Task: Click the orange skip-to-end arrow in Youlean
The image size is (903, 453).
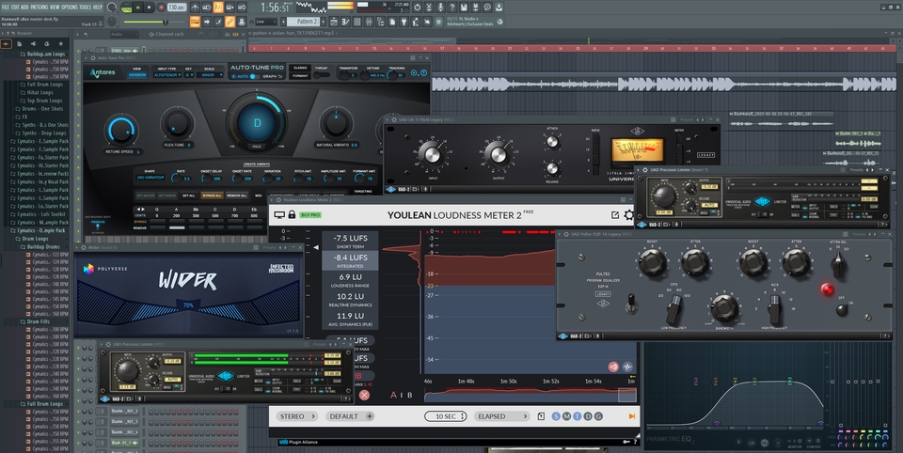Action: click(x=631, y=416)
